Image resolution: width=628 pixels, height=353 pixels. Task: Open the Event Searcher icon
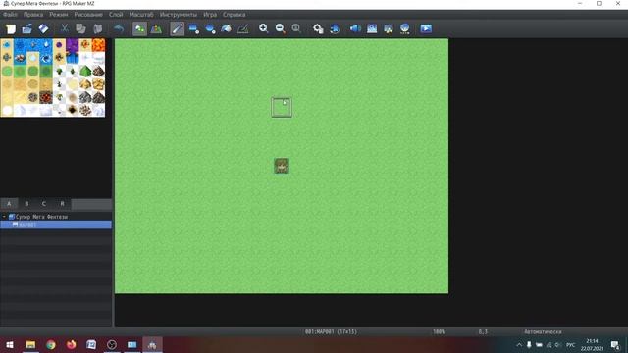[372, 28]
